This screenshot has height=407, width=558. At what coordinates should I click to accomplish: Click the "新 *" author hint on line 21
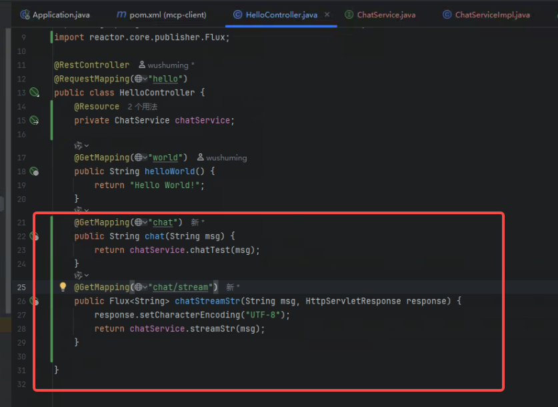click(198, 222)
